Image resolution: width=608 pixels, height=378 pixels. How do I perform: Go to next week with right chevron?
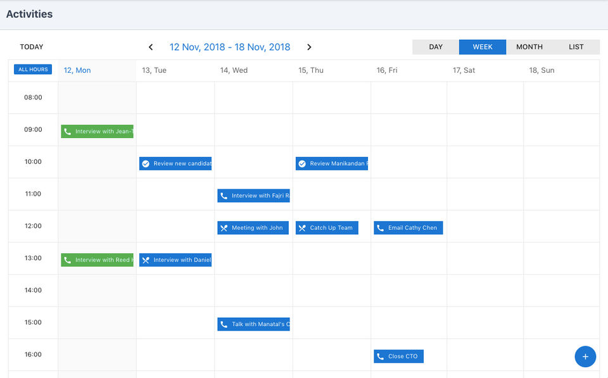click(x=309, y=47)
